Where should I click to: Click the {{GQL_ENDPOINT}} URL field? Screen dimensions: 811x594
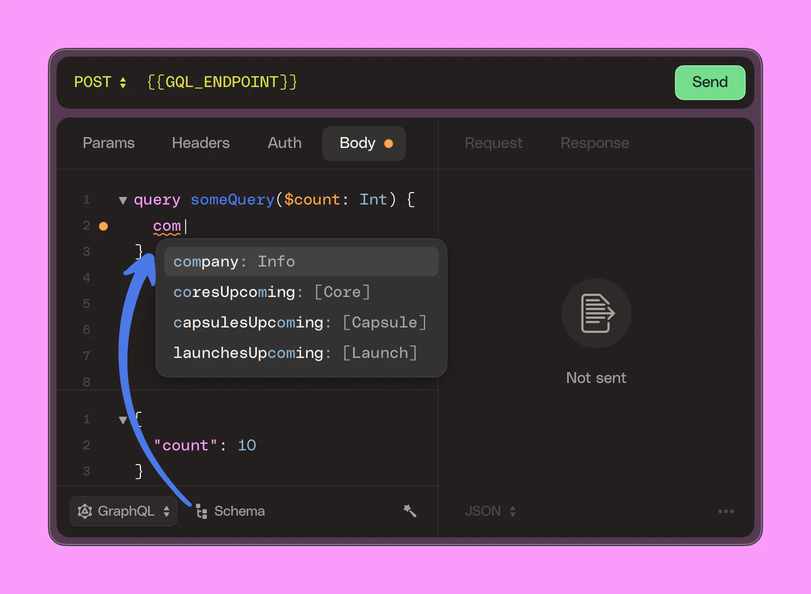pyautogui.click(x=221, y=82)
